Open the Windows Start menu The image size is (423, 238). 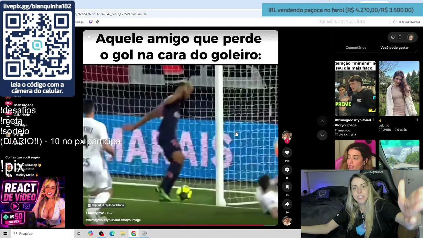(x=5, y=234)
